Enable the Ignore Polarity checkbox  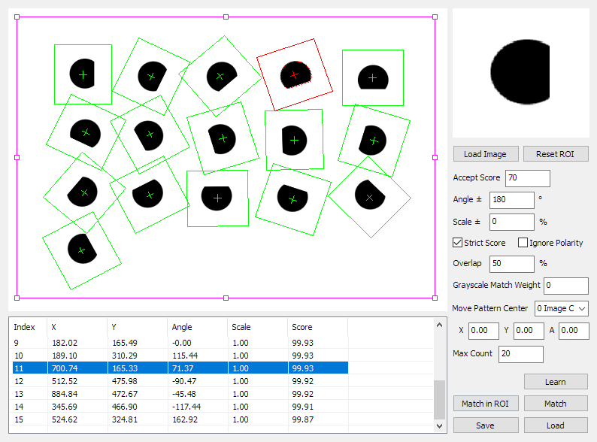point(523,243)
